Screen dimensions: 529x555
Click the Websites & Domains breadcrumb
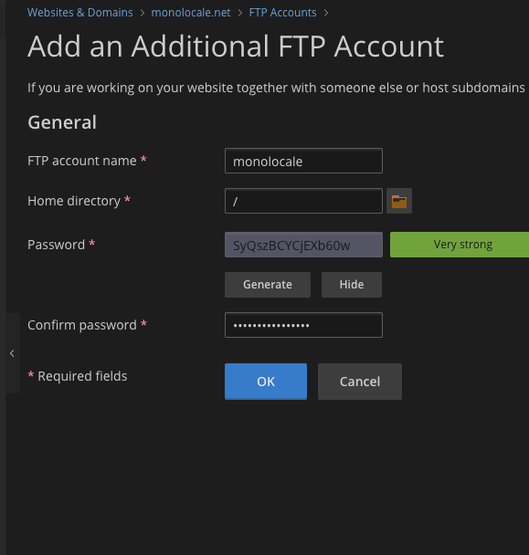point(80,13)
